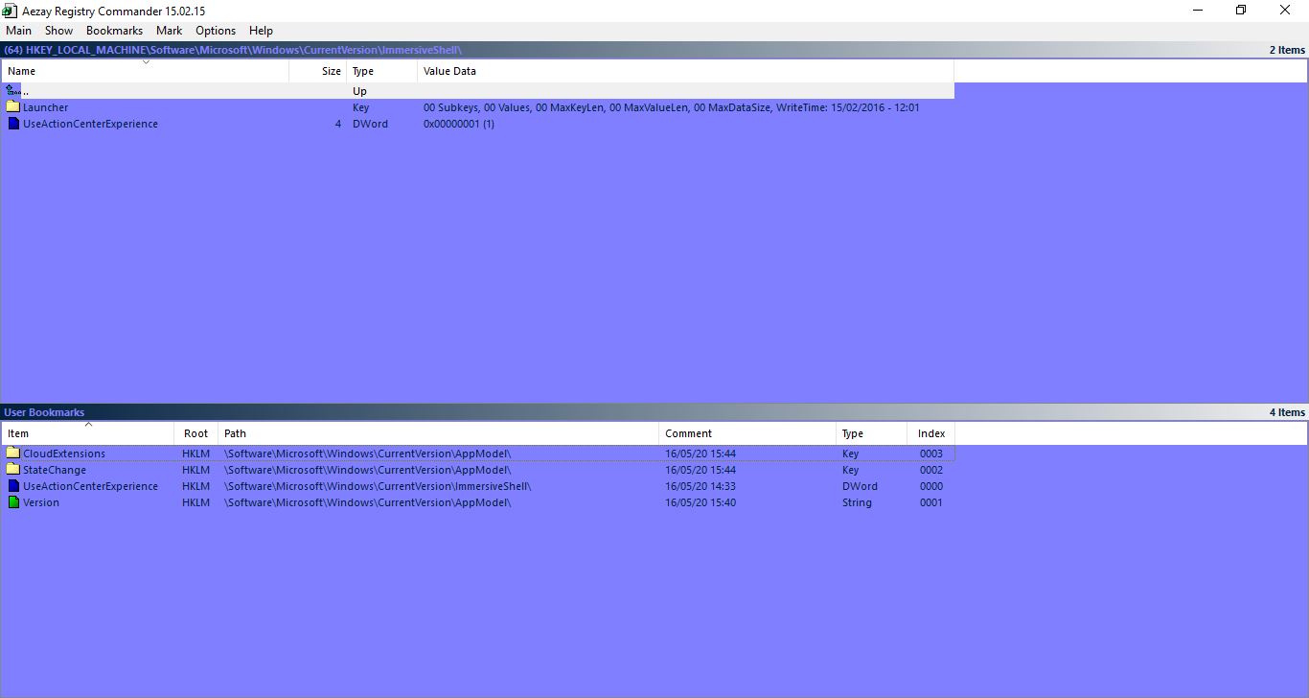This screenshot has height=698, width=1309.
Task: Open the Bookmarks menu
Action: pos(114,30)
